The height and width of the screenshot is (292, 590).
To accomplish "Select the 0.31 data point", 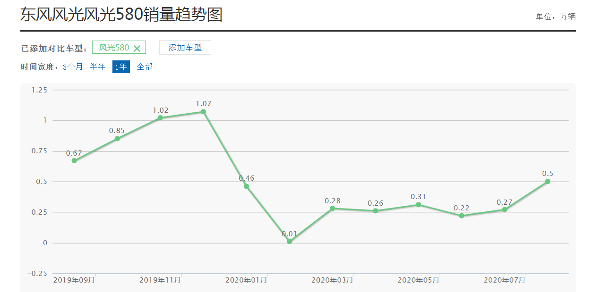I will pyautogui.click(x=419, y=205).
